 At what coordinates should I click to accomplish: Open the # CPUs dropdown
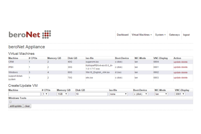[45, 94]
